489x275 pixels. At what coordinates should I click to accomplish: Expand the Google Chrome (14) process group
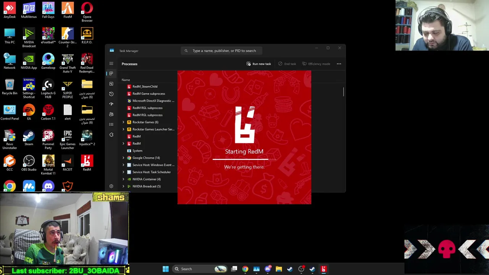point(123,158)
